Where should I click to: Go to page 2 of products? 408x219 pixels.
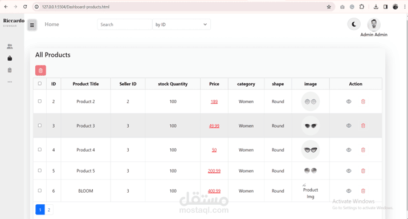point(49,210)
